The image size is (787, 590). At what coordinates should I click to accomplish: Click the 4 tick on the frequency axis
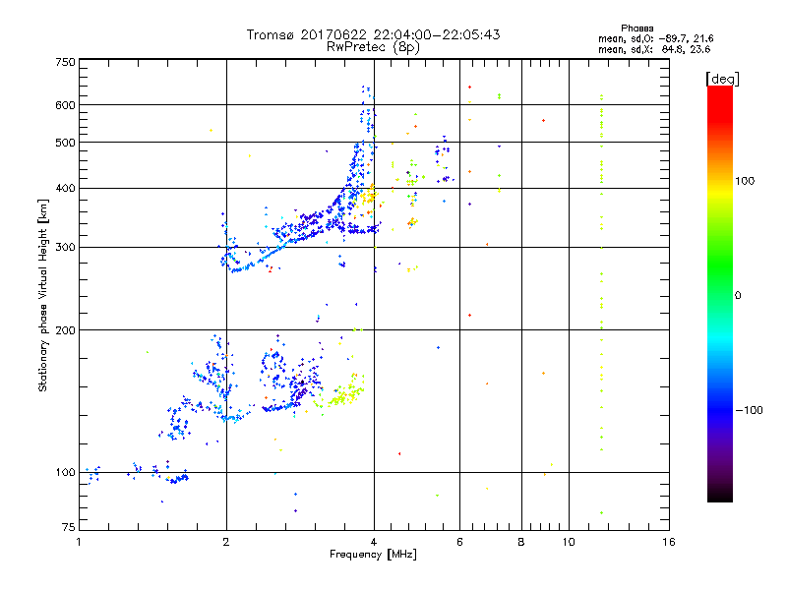pyautogui.click(x=374, y=543)
